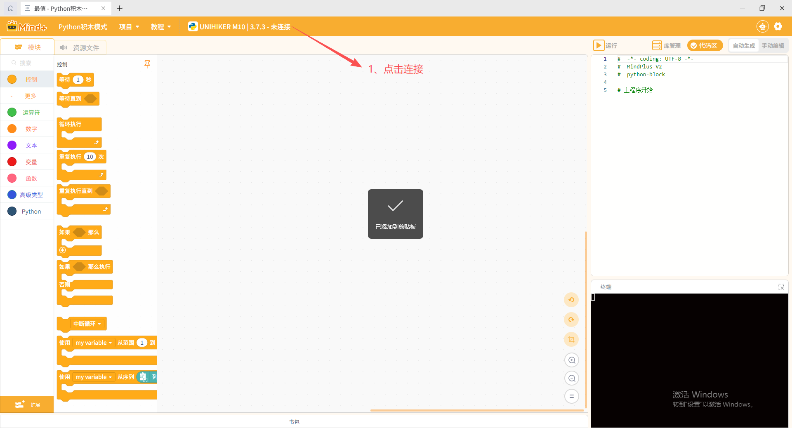Open the library management icon
This screenshot has height=428, width=792.
pyautogui.click(x=657, y=45)
